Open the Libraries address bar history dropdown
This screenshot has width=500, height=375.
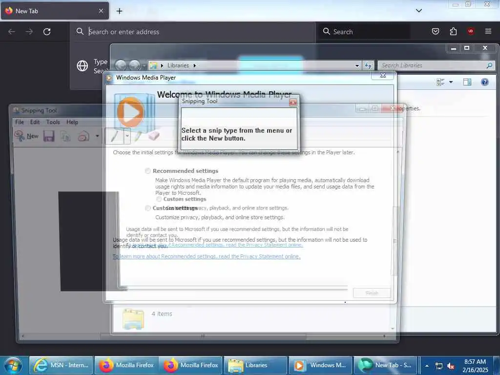click(357, 65)
